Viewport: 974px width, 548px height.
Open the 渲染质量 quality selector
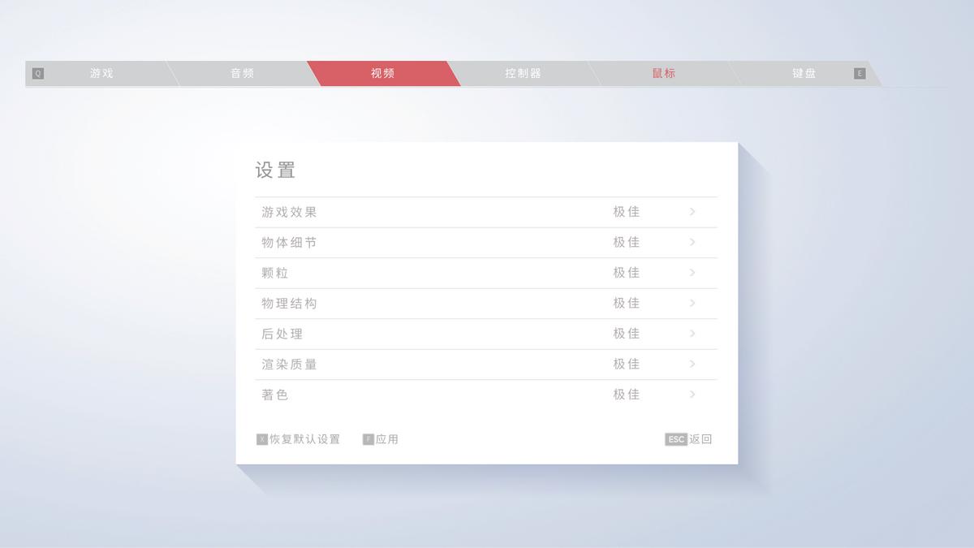692,364
